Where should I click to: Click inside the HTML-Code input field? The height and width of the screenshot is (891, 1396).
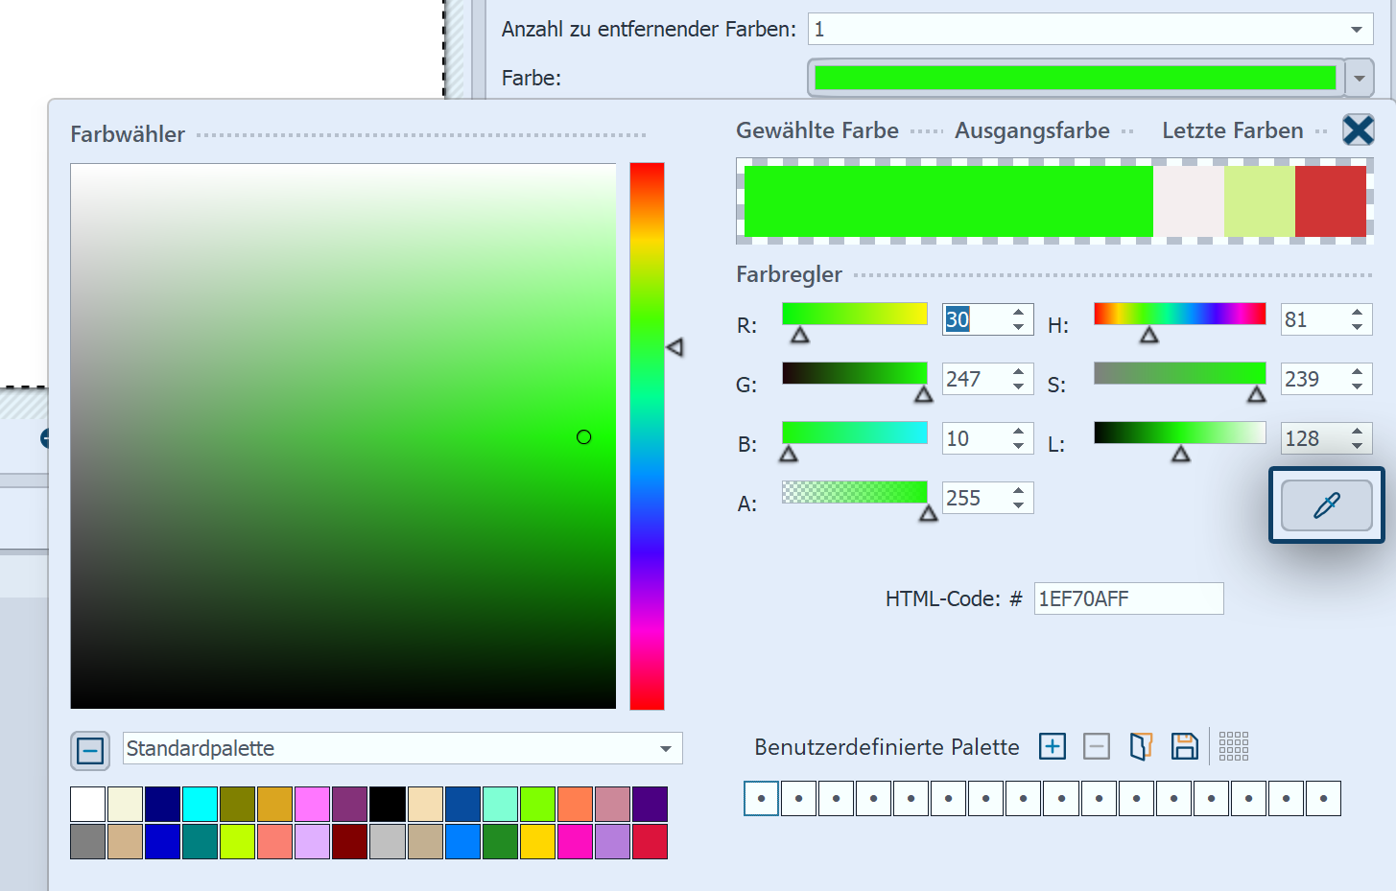[1127, 598]
